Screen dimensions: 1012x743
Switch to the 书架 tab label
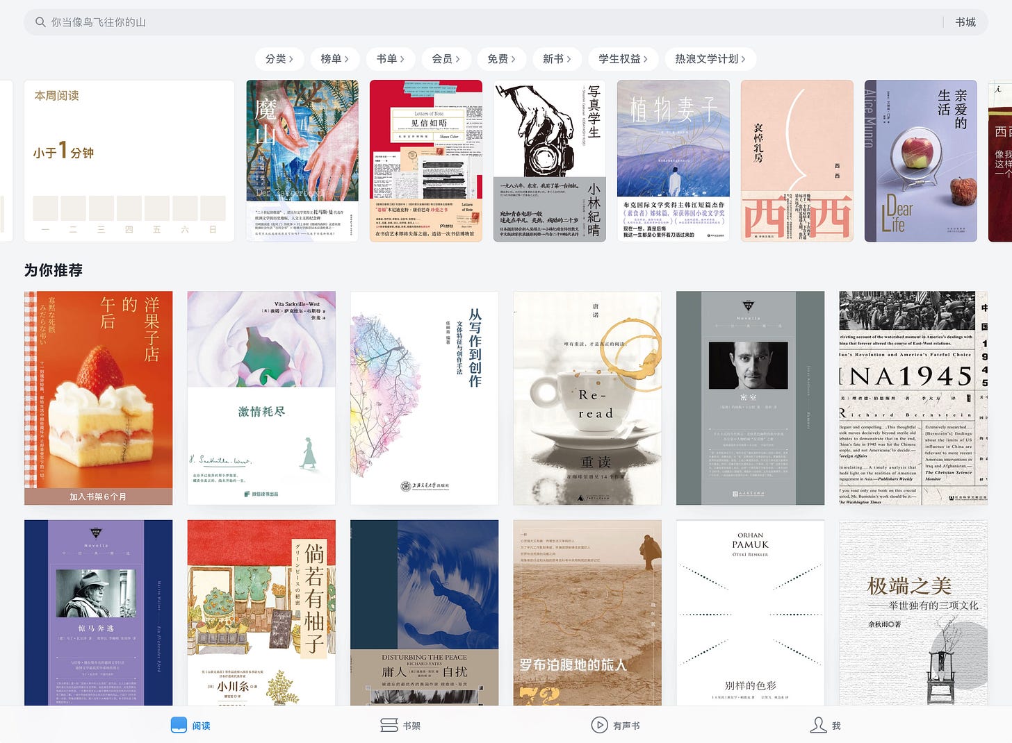pyautogui.click(x=411, y=726)
